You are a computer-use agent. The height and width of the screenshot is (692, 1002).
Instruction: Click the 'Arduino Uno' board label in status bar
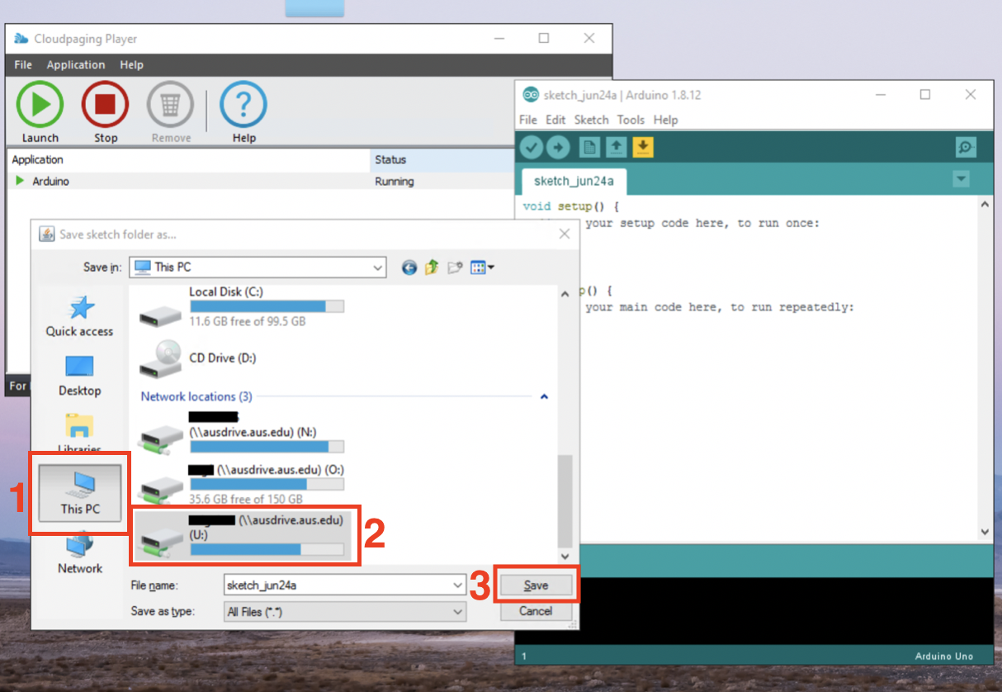(944, 656)
